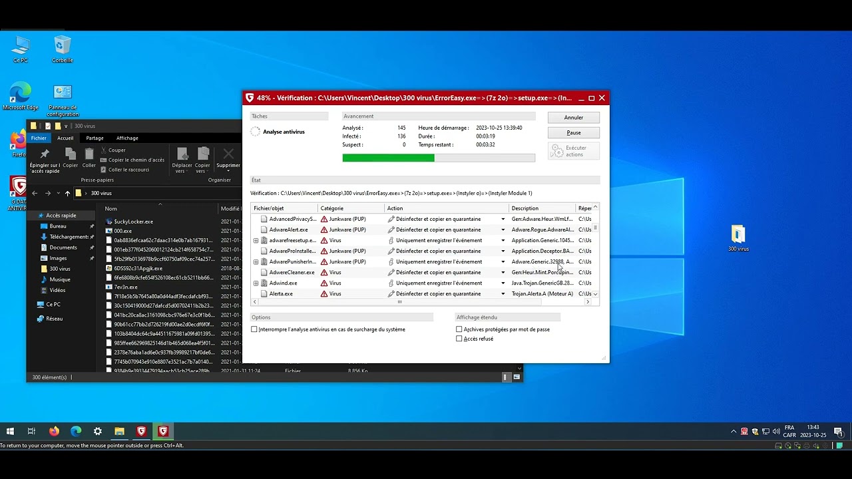Open the Déplacer vers dropdown
The height and width of the screenshot is (479, 852).
[182, 161]
